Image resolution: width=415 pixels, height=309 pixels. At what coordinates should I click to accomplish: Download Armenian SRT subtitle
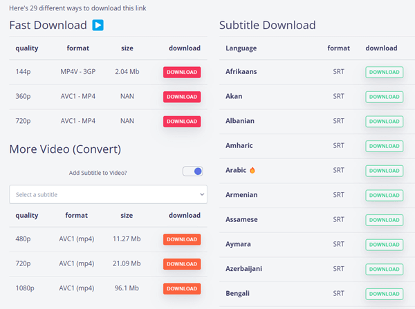385,195
